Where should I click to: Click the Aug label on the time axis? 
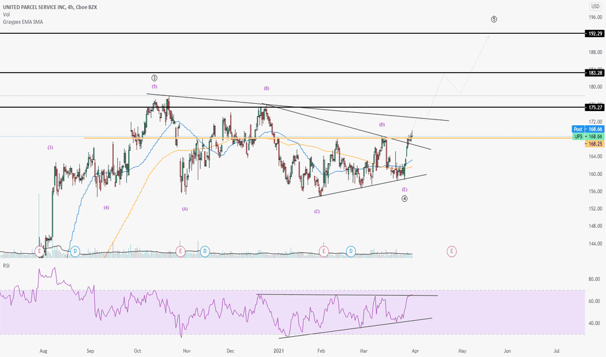pyautogui.click(x=44, y=351)
